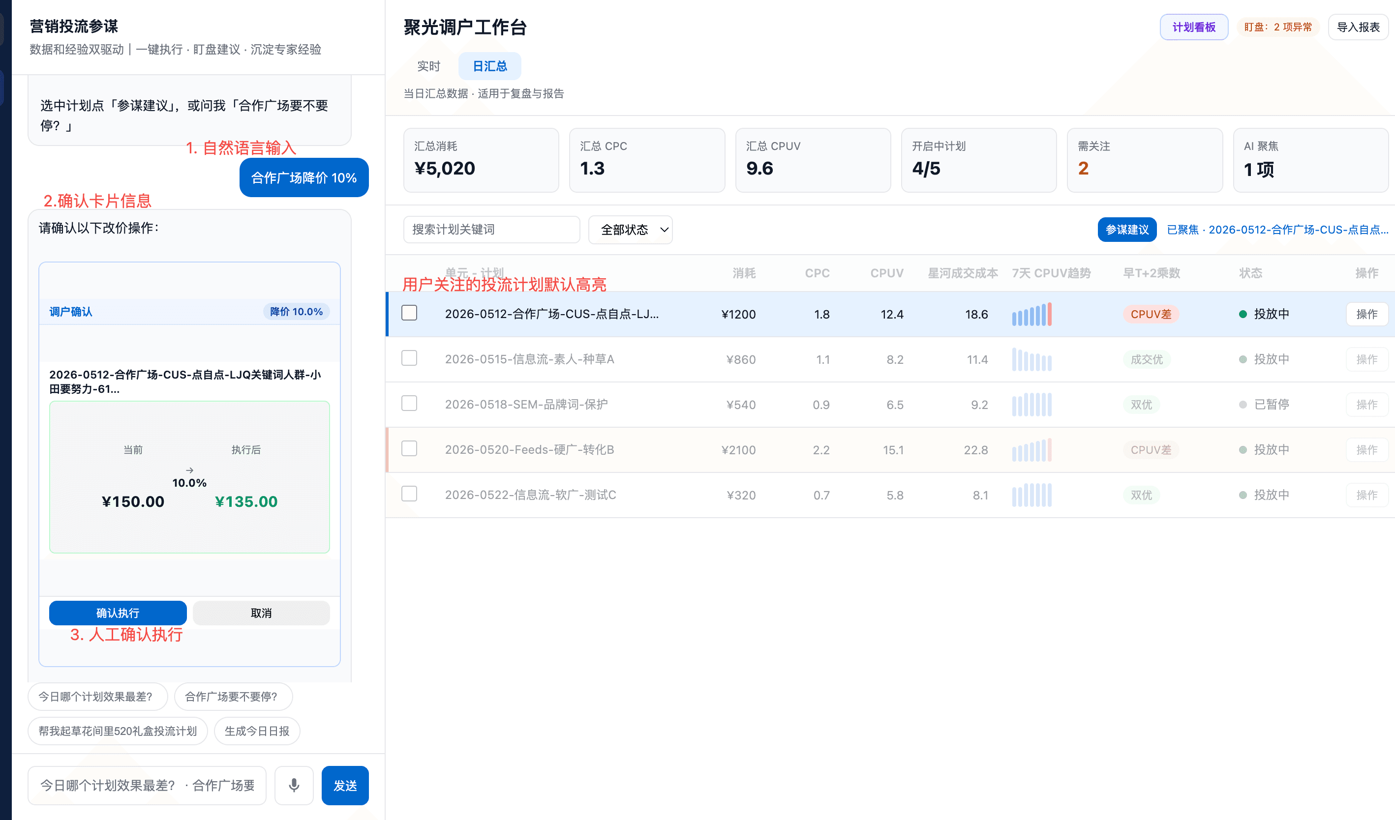Viewport: 1395px width, 820px height.
Task: Click the CPUV trend chart for Feeds-硬广-转化B
Action: point(1032,450)
